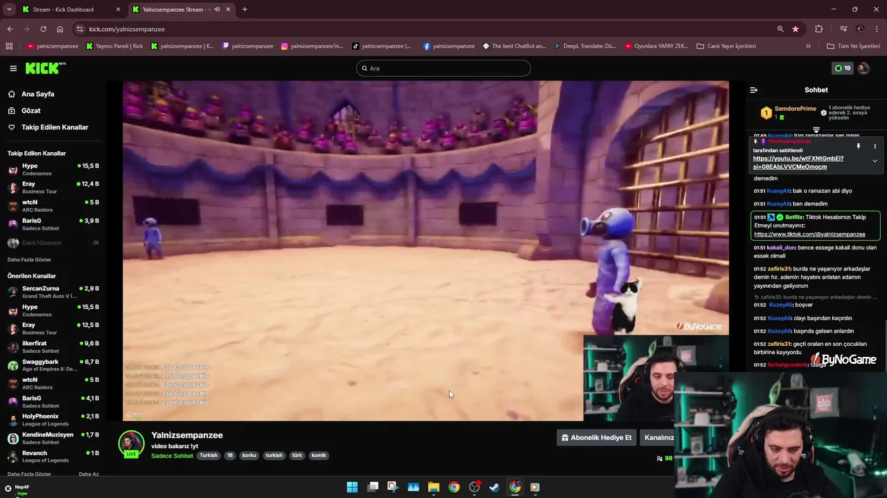This screenshot has width=887, height=498.
Task: Show more bookmarks via the double chevron
Action: (808, 46)
